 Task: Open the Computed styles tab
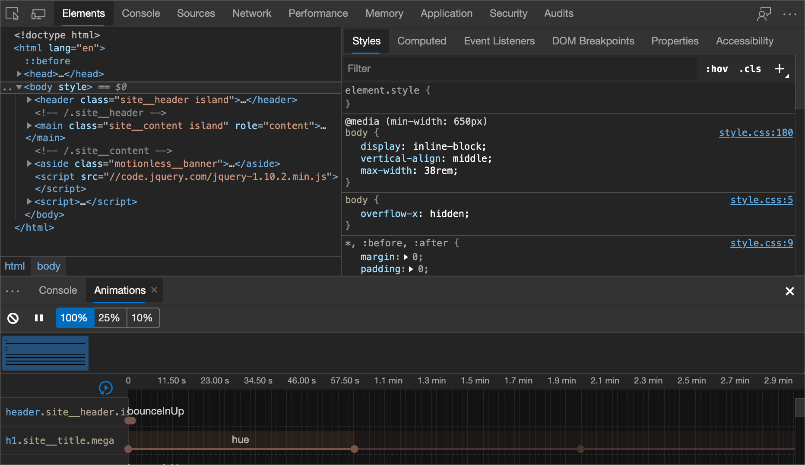[x=422, y=41]
